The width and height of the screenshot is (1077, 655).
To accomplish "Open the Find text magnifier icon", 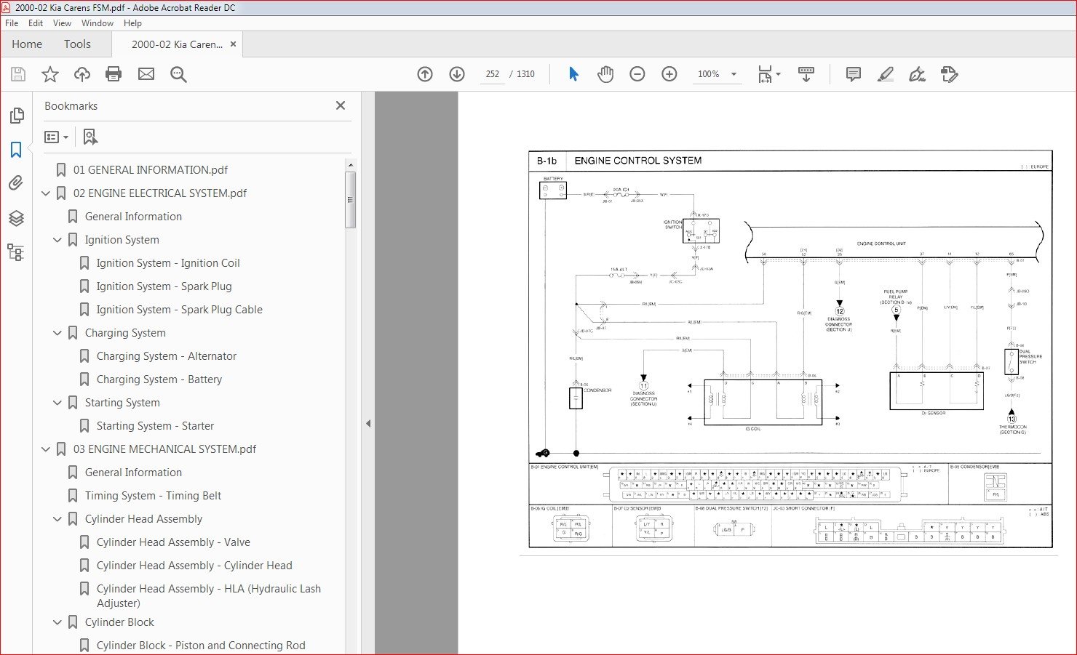I will [x=178, y=74].
